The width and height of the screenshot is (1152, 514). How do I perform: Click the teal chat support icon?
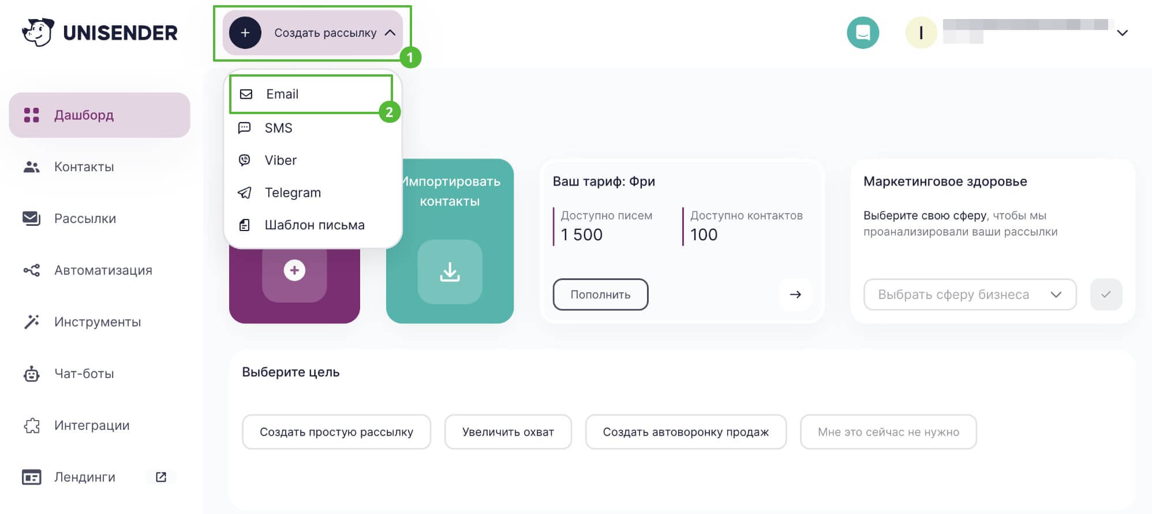click(x=863, y=32)
